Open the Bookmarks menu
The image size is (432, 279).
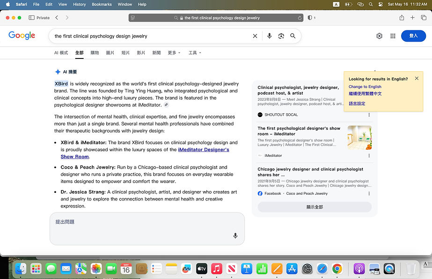click(102, 4)
